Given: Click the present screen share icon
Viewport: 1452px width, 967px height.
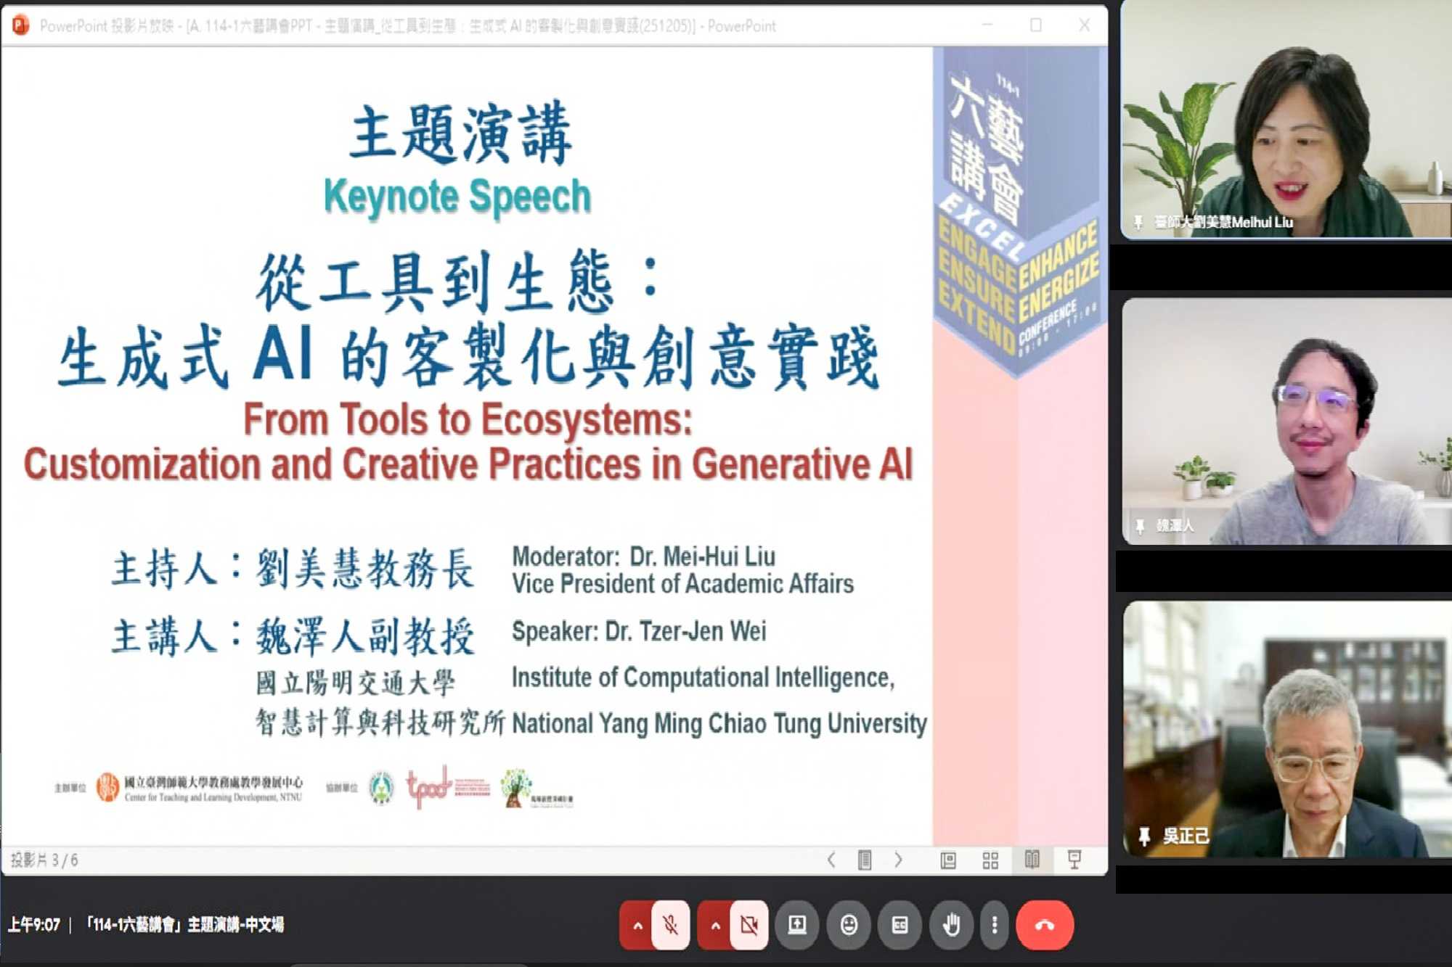Looking at the screenshot, I should [797, 925].
